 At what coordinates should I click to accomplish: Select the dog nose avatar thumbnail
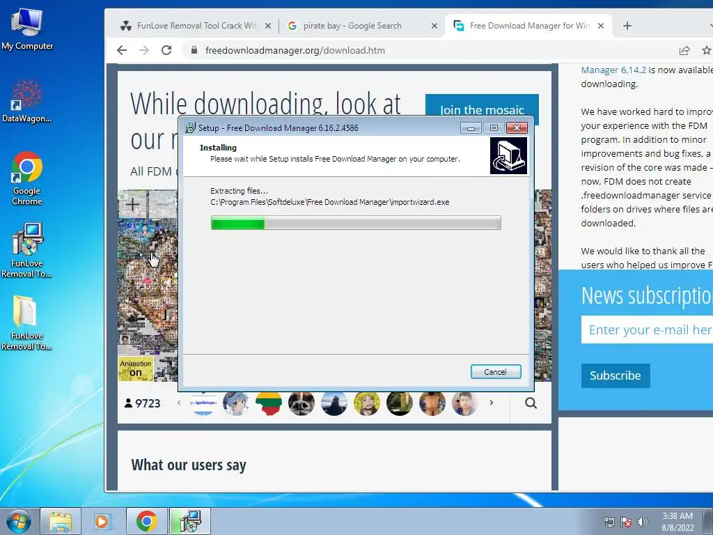pos(301,403)
